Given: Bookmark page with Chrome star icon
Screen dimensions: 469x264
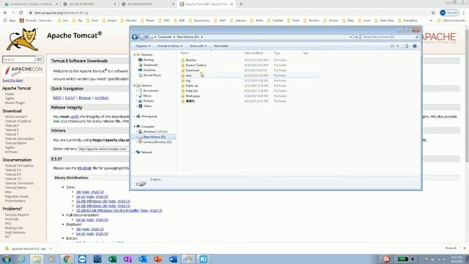Looking at the screenshot, I should click(x=433, y=13).
